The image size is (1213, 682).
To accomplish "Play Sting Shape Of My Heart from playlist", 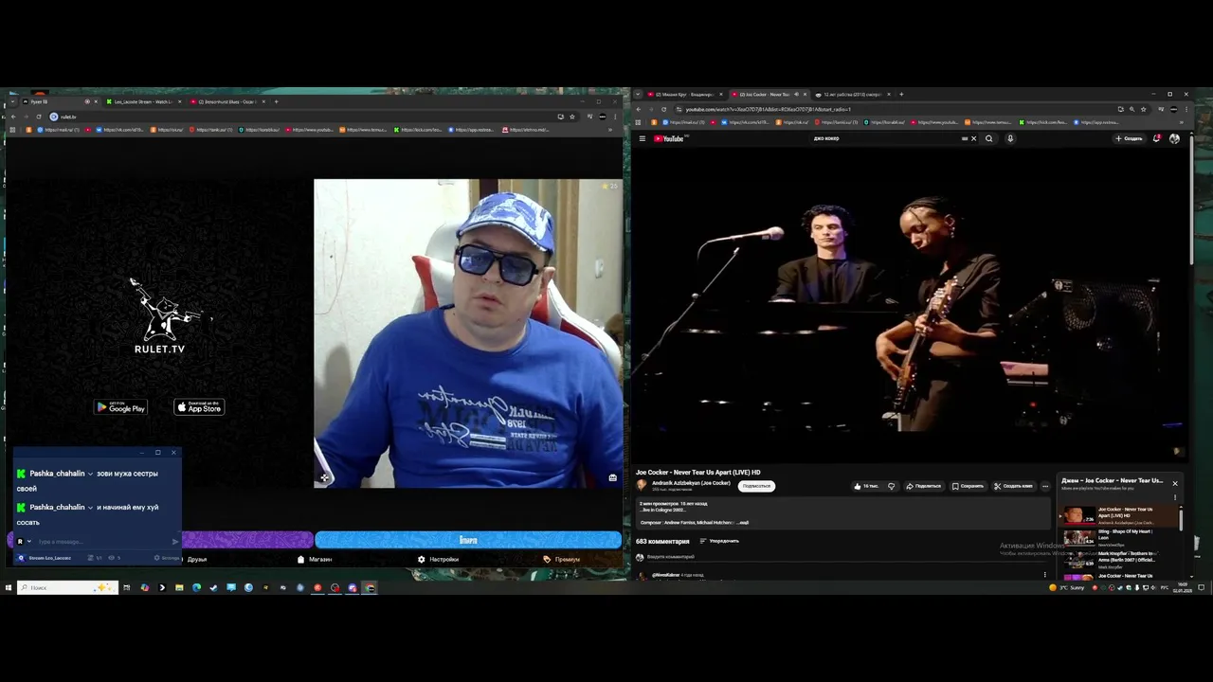I will tap(1118, 536).
